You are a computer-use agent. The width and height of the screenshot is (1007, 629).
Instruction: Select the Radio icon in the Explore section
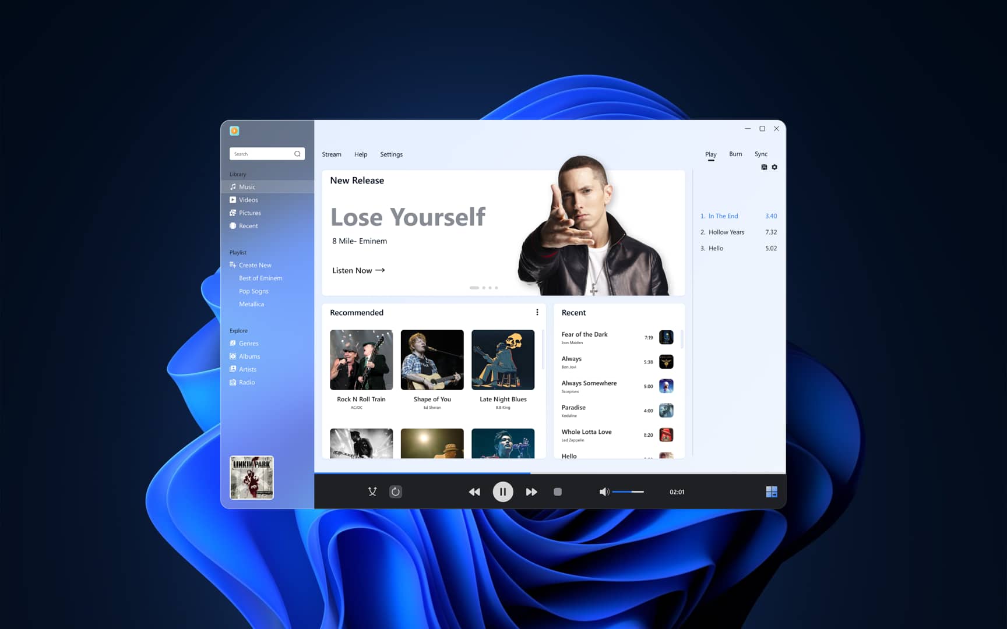tap(234, 382)
